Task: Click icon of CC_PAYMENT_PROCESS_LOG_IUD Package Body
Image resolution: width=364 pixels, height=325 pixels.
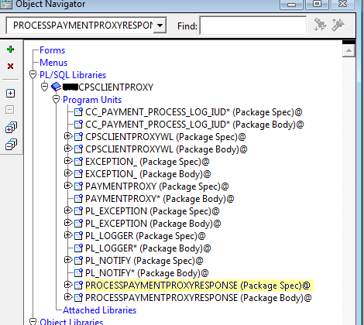Action: (x=78, y=125)
